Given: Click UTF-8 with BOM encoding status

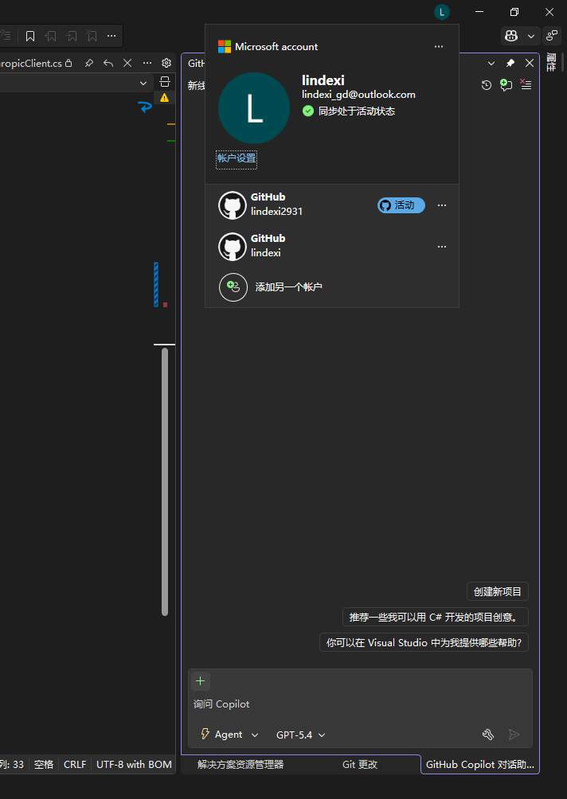Looking at the screenshot, I should coord(134,764).
